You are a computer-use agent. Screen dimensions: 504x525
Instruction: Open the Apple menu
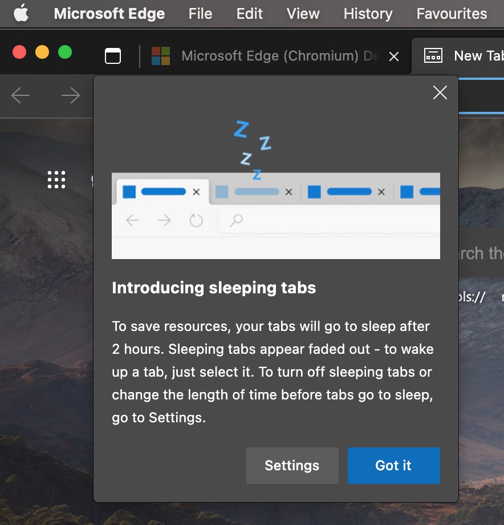point(21,14)
